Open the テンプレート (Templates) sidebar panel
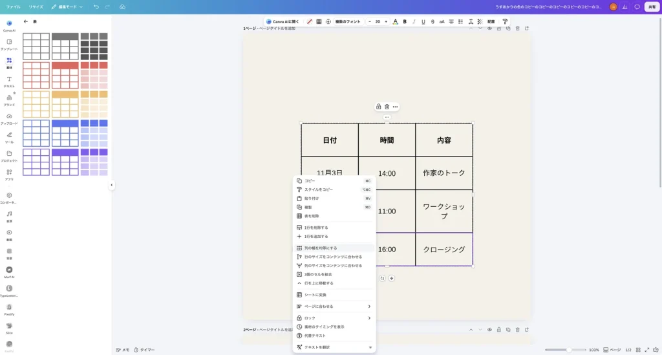This screenshot has width=662, height=355. [9, 45]
